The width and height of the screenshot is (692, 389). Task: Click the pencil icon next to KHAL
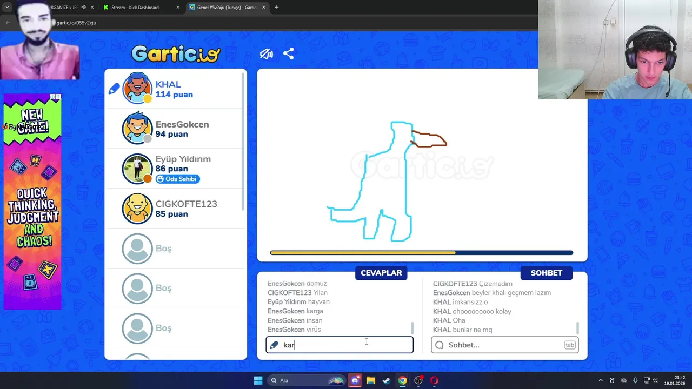[x=114, y=89]
